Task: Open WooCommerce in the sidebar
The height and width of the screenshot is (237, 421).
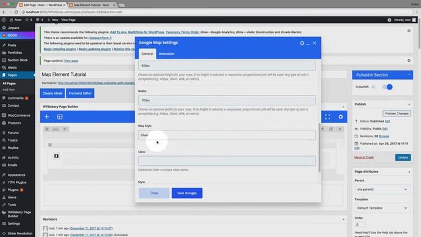Action: pyautogui.click(x=19, y=116)
